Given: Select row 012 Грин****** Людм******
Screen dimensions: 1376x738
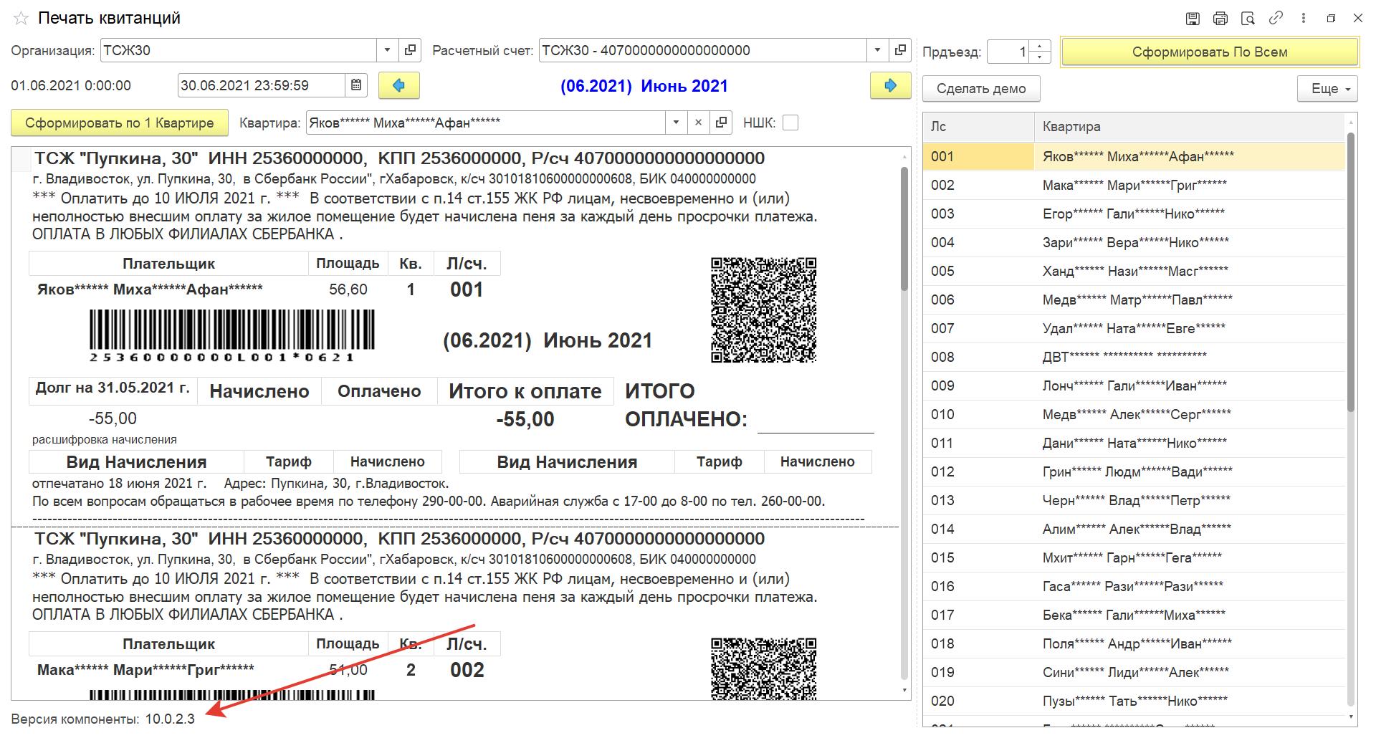Looking at the screenshot, I should (1134, 471).
